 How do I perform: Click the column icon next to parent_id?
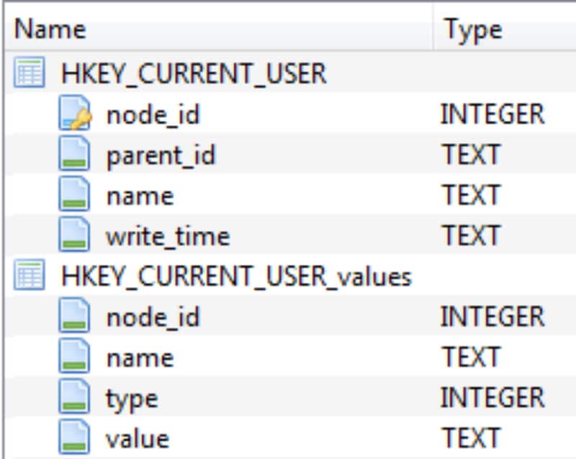pos(75,155)
